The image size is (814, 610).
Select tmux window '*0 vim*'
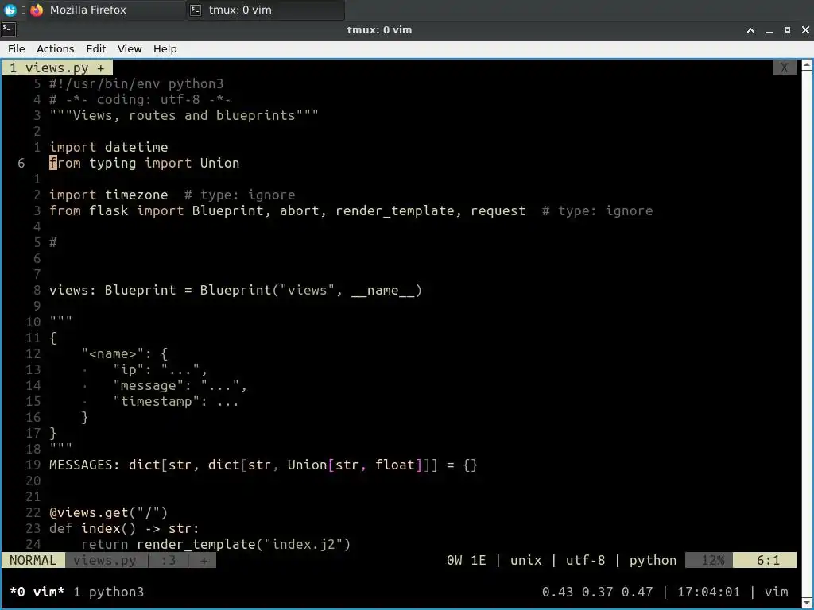point(37,592)
